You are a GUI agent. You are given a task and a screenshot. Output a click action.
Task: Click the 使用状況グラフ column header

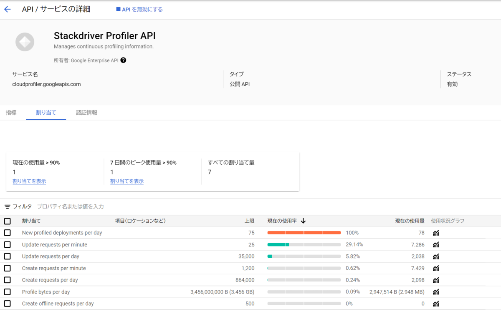click(x=448, y=221)
